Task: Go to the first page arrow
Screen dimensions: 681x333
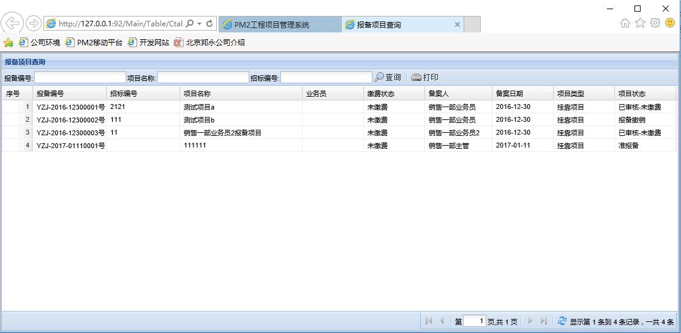Action: 428,321
